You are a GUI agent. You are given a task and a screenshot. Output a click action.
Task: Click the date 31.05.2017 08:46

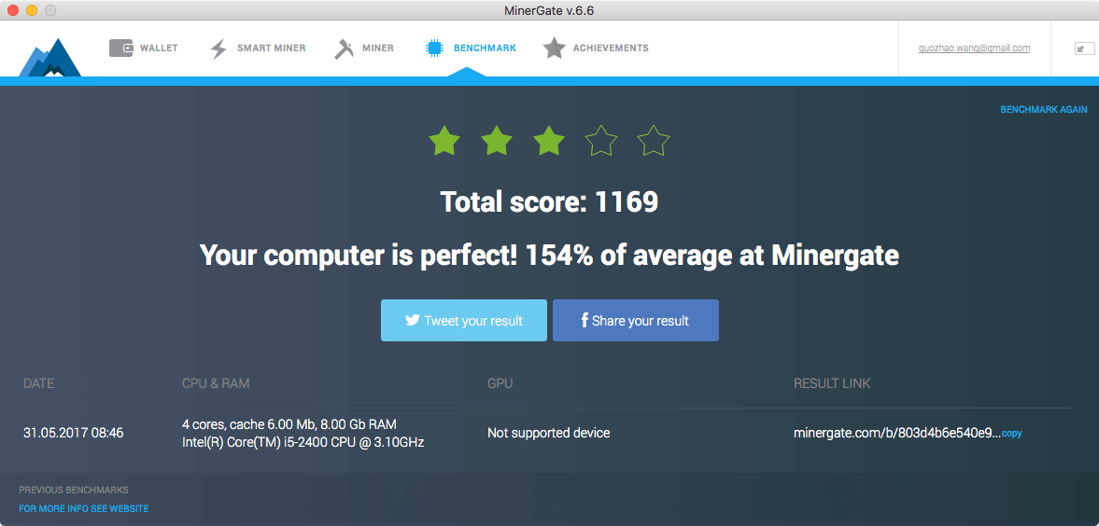click(x=74, y=433)
